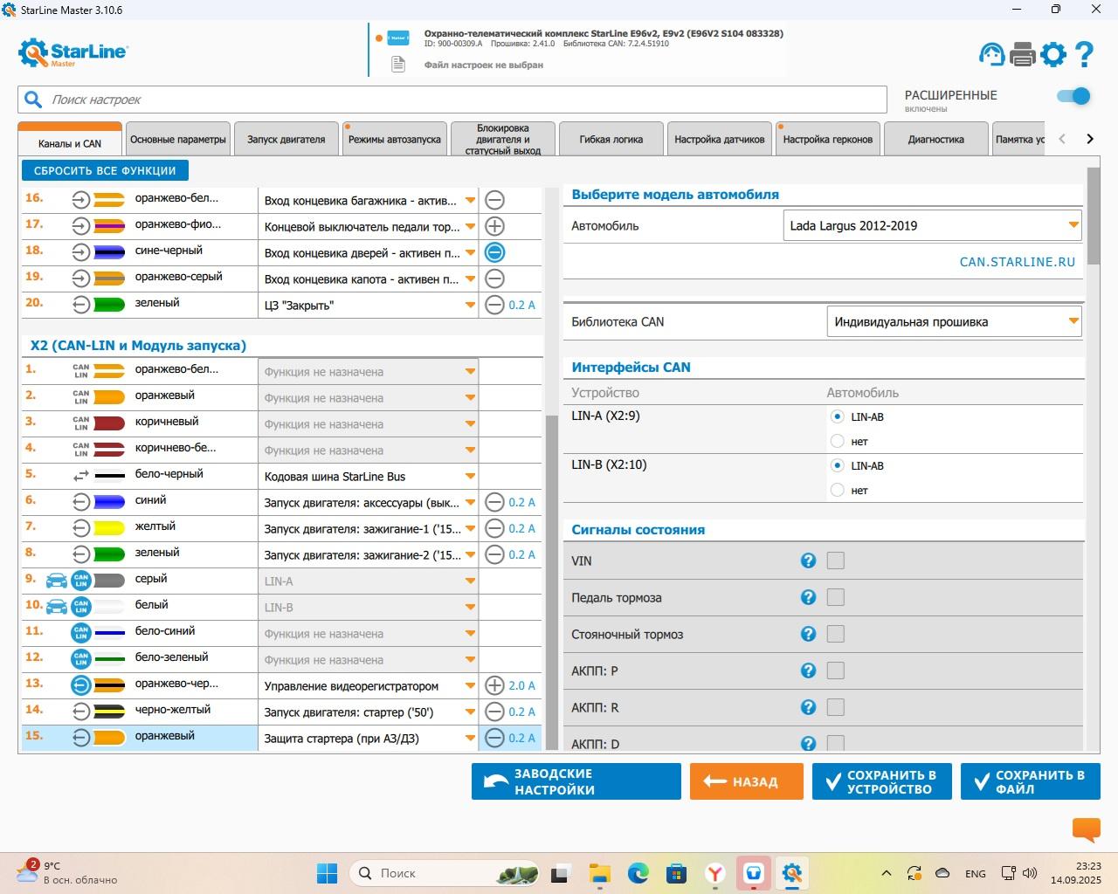The width and height of the screenshot is (1118, 894).
Task: Open Windows Start menu
Action: click(327, 873)
